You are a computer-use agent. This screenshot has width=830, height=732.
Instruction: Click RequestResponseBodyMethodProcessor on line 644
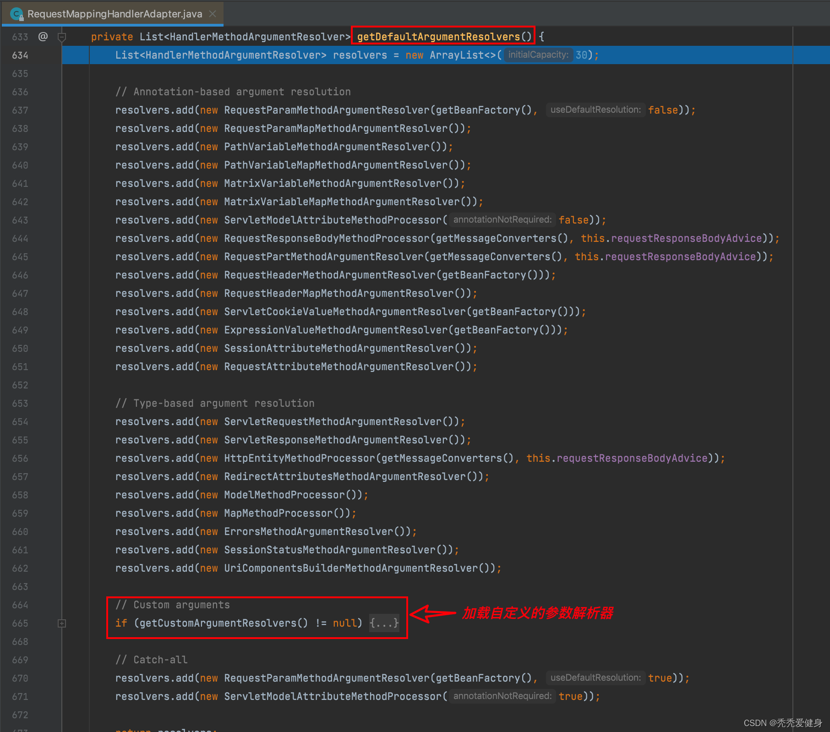(327, 238)
